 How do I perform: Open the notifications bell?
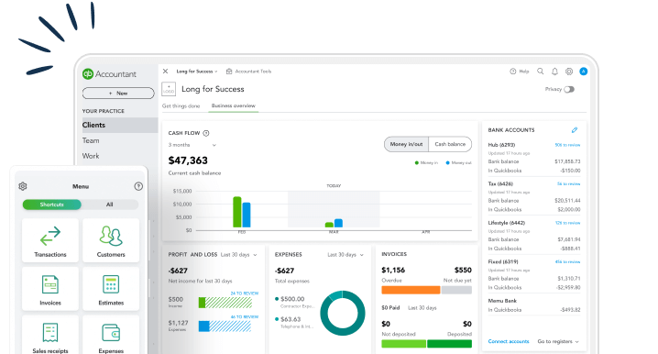[x=554, y=72]
